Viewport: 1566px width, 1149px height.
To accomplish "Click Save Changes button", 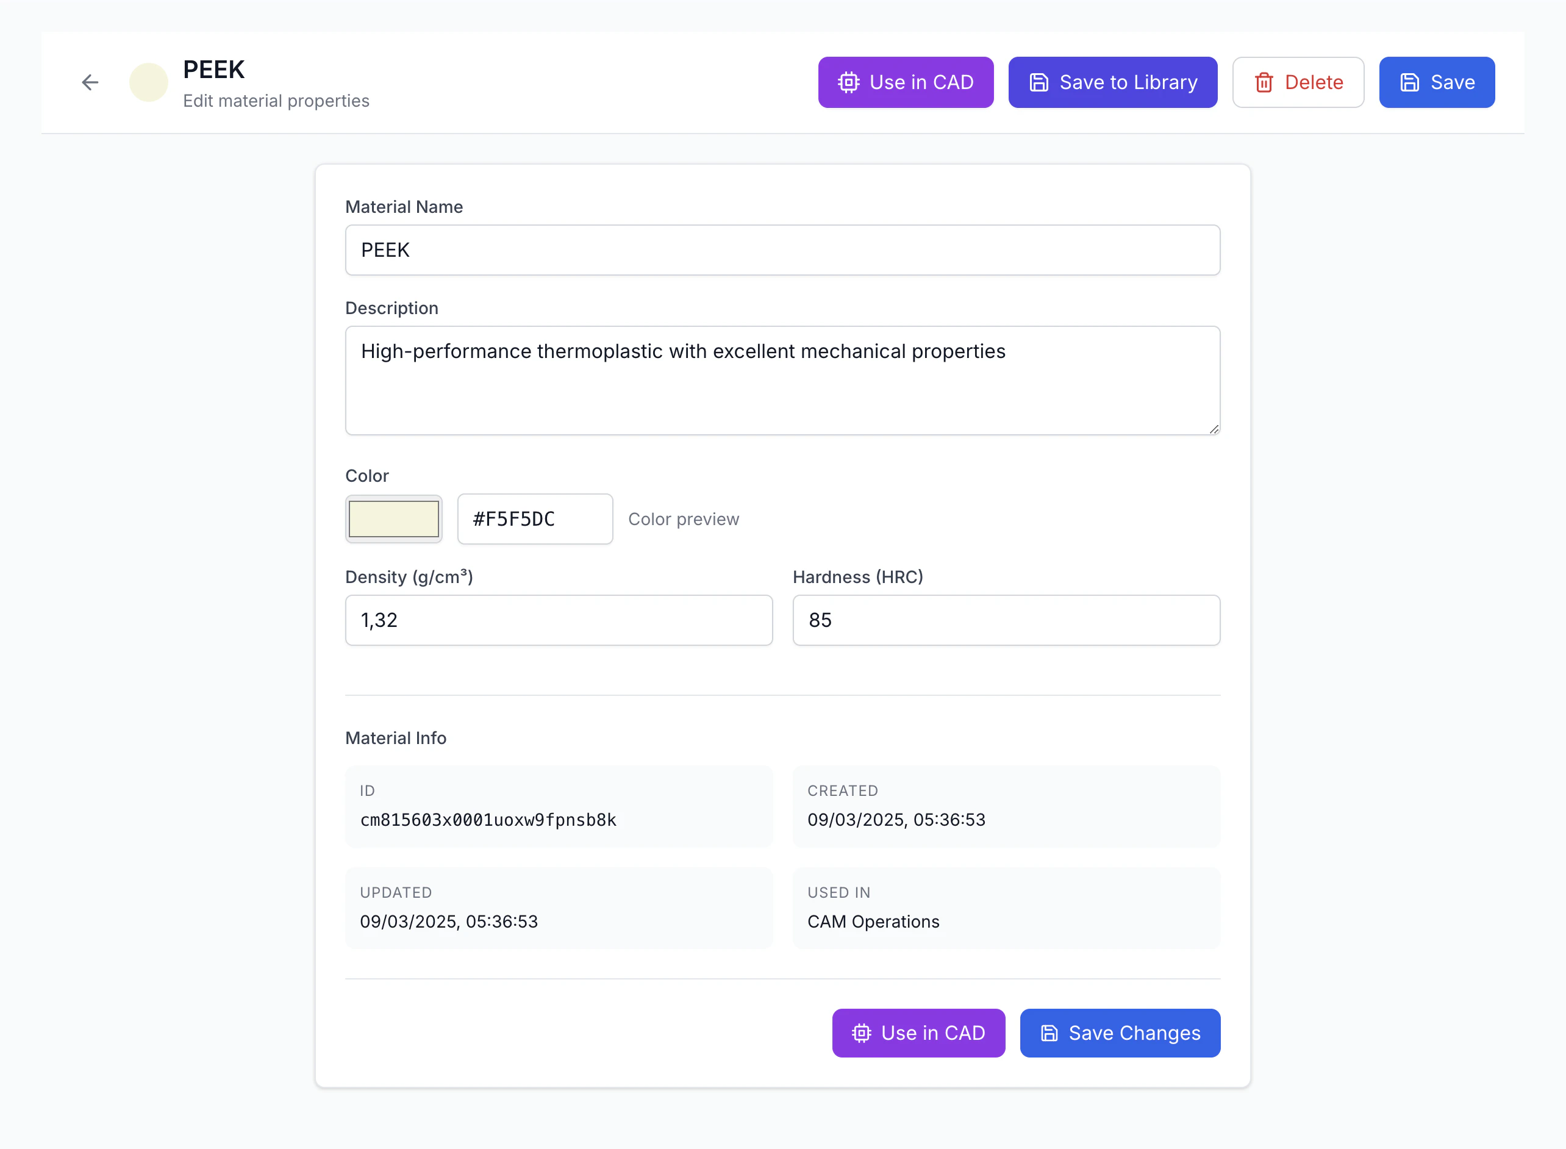I will pos(1120,1033).
